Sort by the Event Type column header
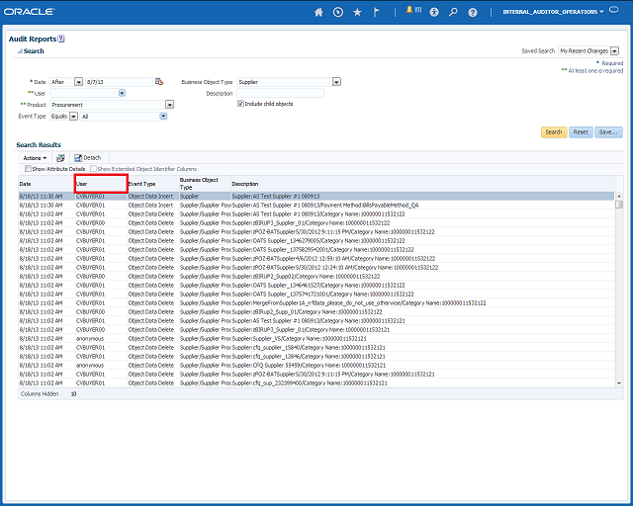The width and height of the screenshot is (633, 506). point(153,184)
